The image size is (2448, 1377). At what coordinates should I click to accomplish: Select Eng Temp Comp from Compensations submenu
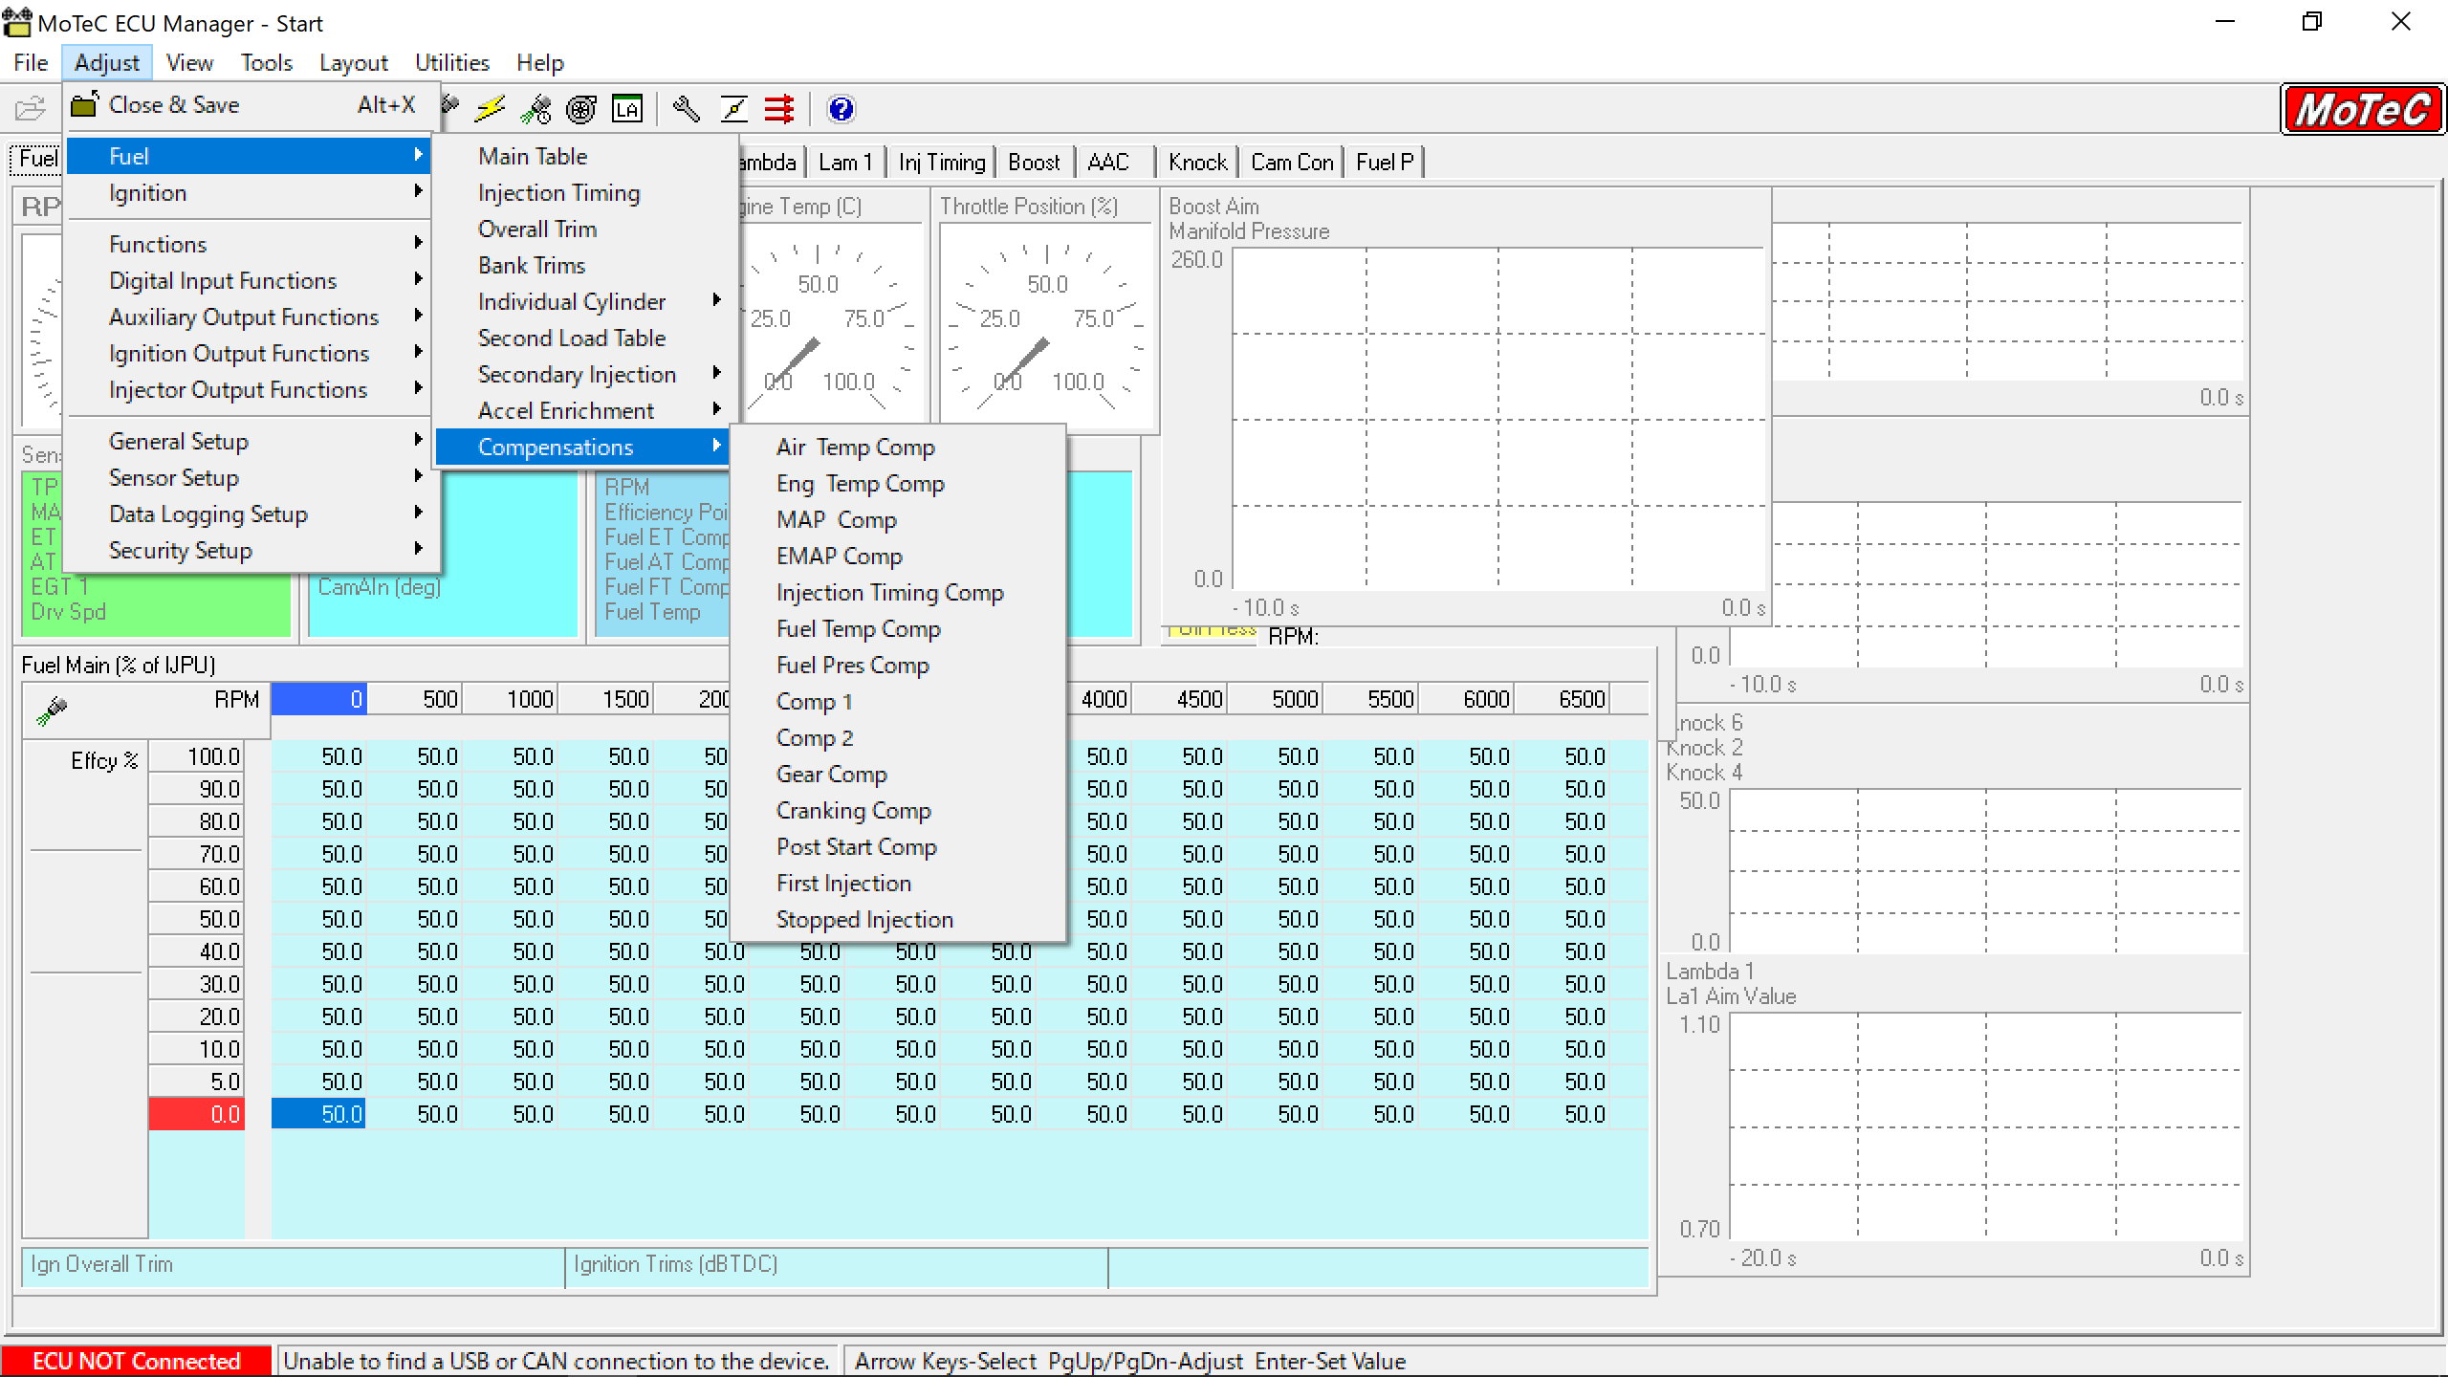[x=861, y=483]
